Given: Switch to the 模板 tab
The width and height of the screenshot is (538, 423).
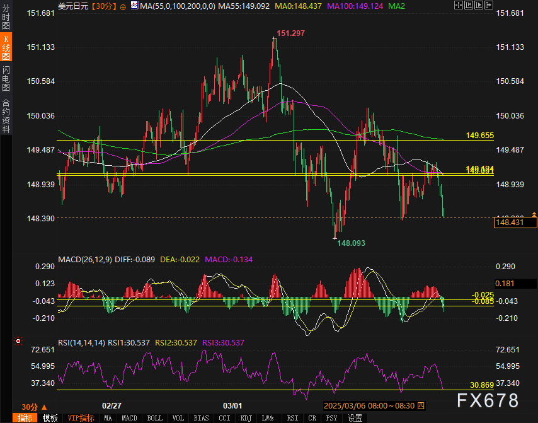Looking at the screenshot, I should click(50, 418).
